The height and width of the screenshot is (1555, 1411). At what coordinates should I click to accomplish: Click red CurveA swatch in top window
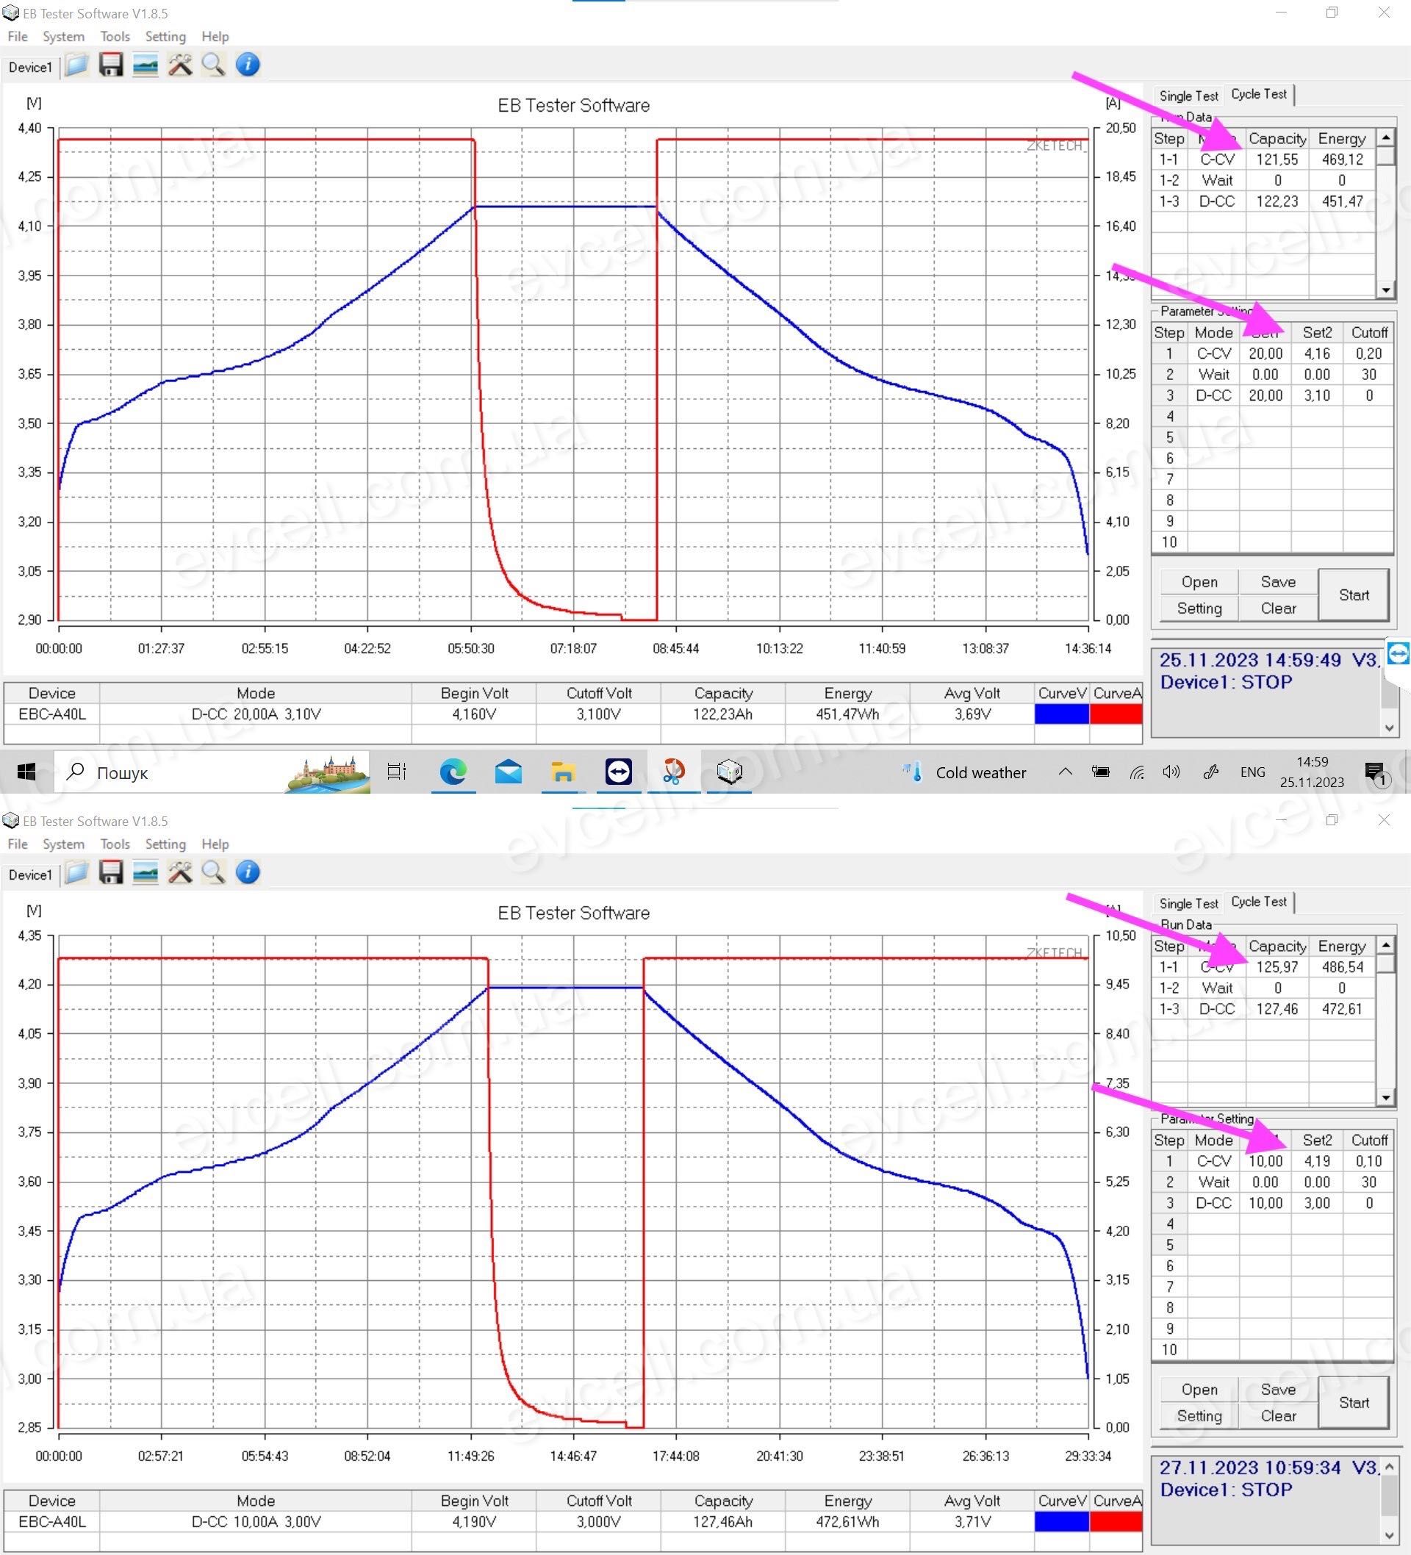[x=1116, y=714]
